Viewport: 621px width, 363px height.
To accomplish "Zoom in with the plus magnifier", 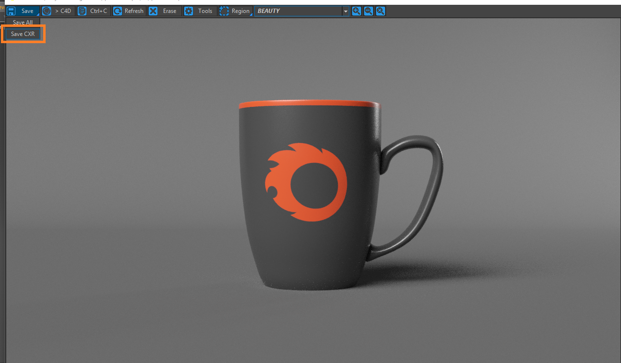I will (357, 11).
